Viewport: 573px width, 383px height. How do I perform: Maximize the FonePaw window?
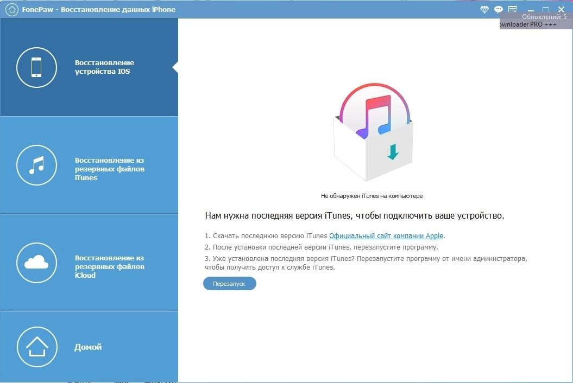pyautogui.click(x=546, y=9)
